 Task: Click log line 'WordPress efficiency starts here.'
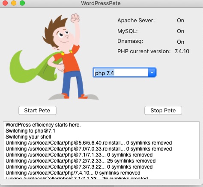pyautogui.click(x=43, y=125)
